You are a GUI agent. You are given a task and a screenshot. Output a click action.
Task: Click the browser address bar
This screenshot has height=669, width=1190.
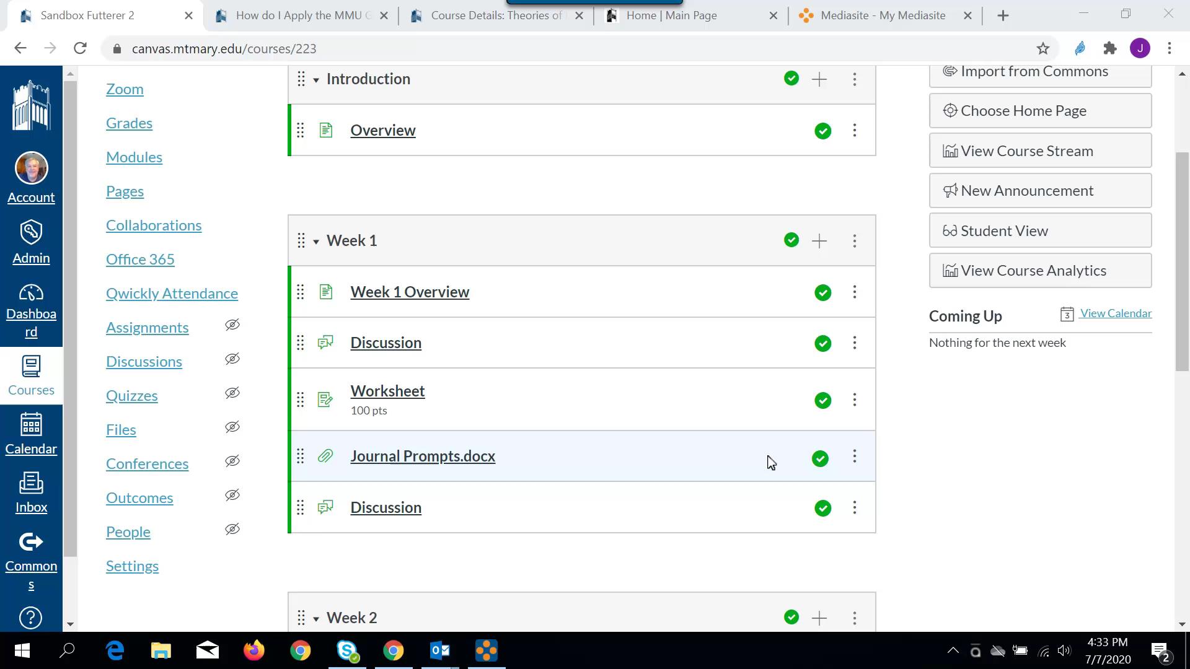click(372, 48)
